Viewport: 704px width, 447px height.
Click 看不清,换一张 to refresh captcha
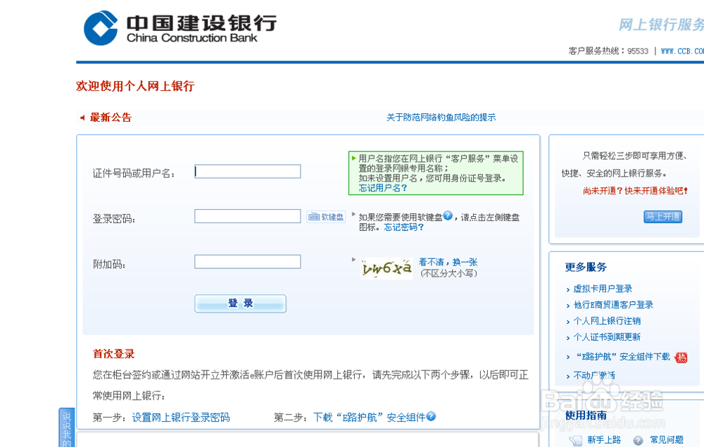[x=448, y=262]
